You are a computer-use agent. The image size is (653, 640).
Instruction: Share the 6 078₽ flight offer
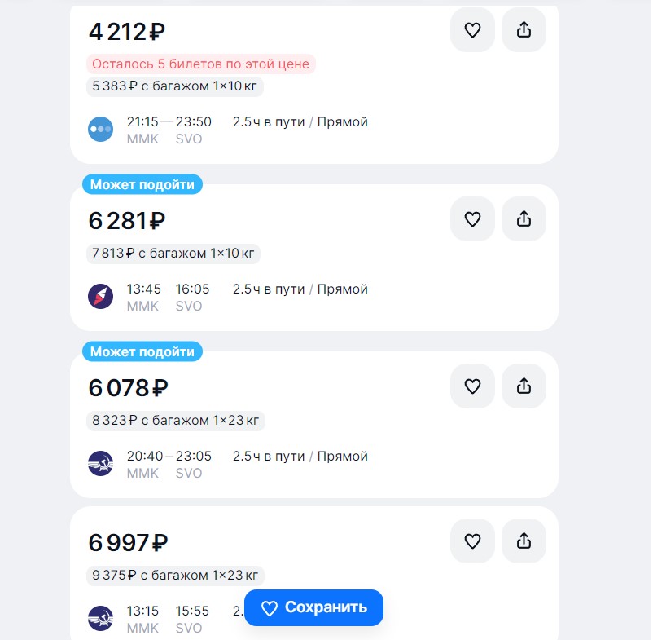point(524,386)
